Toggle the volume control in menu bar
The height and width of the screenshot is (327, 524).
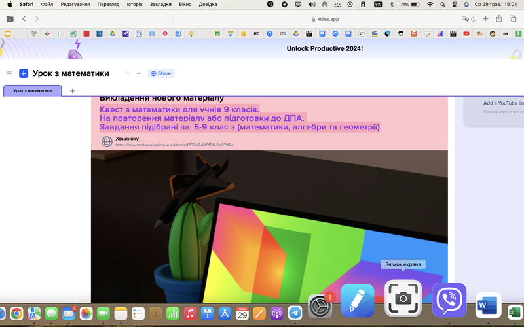pos(312,5)
